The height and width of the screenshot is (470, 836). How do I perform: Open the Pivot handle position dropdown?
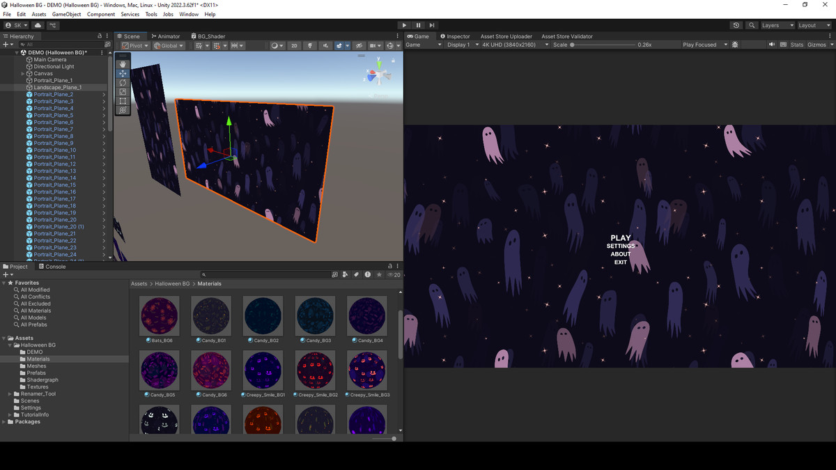135,46
